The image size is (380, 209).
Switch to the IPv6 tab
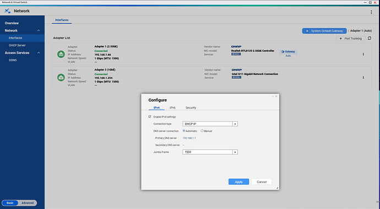point(172,108)
